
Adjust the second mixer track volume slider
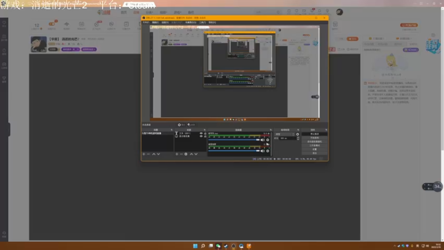234,151
